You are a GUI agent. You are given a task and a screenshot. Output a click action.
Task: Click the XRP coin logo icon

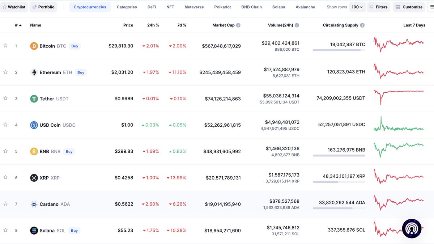point(34,178)
